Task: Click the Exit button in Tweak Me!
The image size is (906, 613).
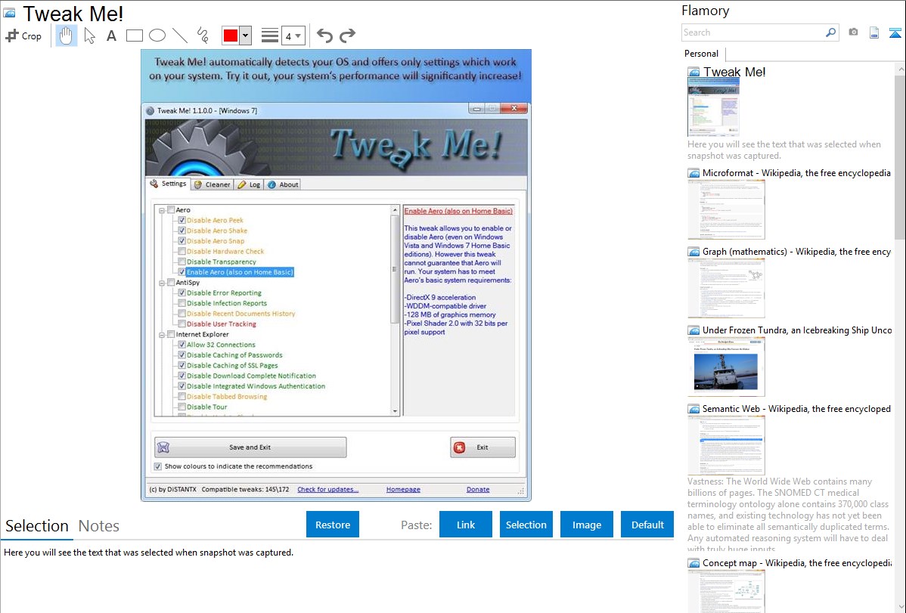Action: (482, 447)
